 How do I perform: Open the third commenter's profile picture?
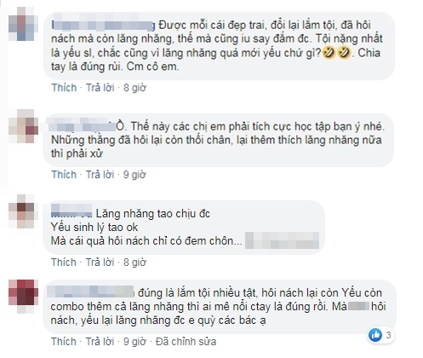(22, 211)
